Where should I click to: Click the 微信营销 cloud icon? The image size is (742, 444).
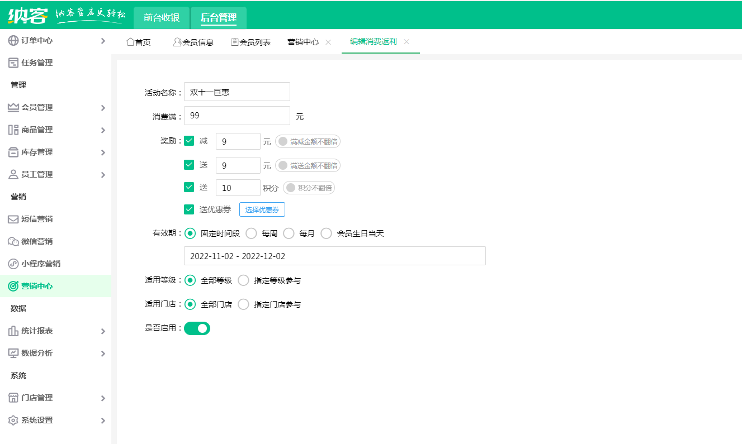(12, 241)
